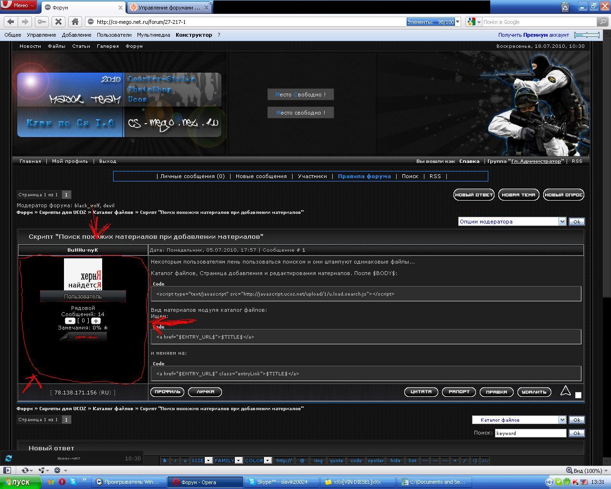Start Google search with magnifier icon
The image size is (611, 489).
(604, 21)
